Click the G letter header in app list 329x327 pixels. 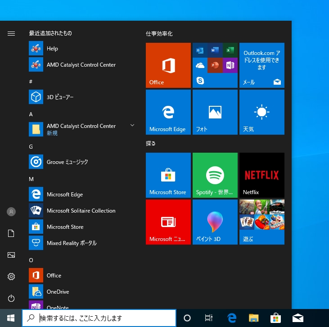pyautogui.click(x=31, y=146)
